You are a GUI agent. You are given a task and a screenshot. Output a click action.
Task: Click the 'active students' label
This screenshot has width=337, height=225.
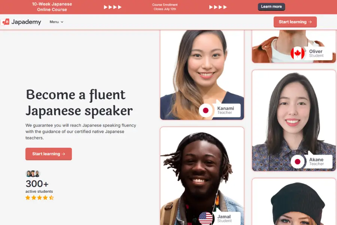(x=39, y=191)
